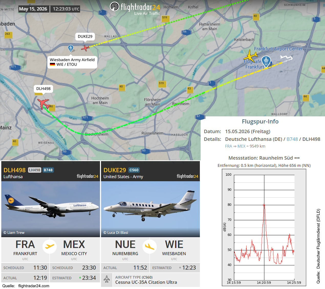This screenshot has height=289, width=325.
Task: Click the white aircraft icon at Frankfurt airport
Action: point(286,58)
